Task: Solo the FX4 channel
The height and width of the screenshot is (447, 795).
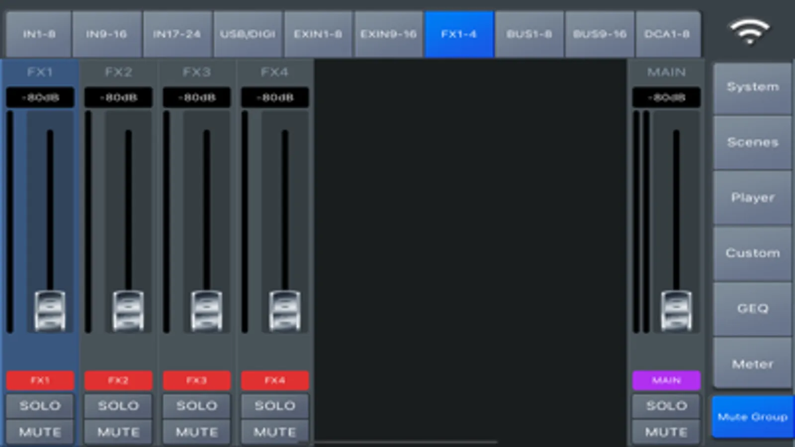Action: (275, 406)
